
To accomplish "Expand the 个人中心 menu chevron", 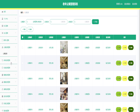I will tap(16, 18).
